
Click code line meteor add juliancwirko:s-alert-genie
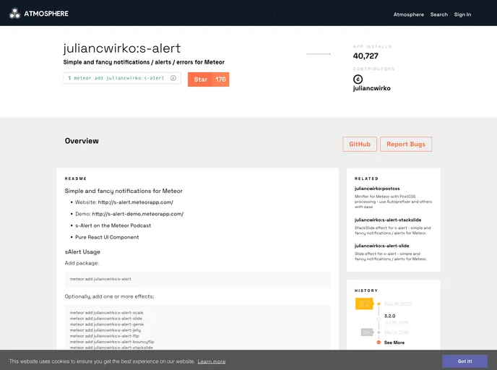point(107,324)
